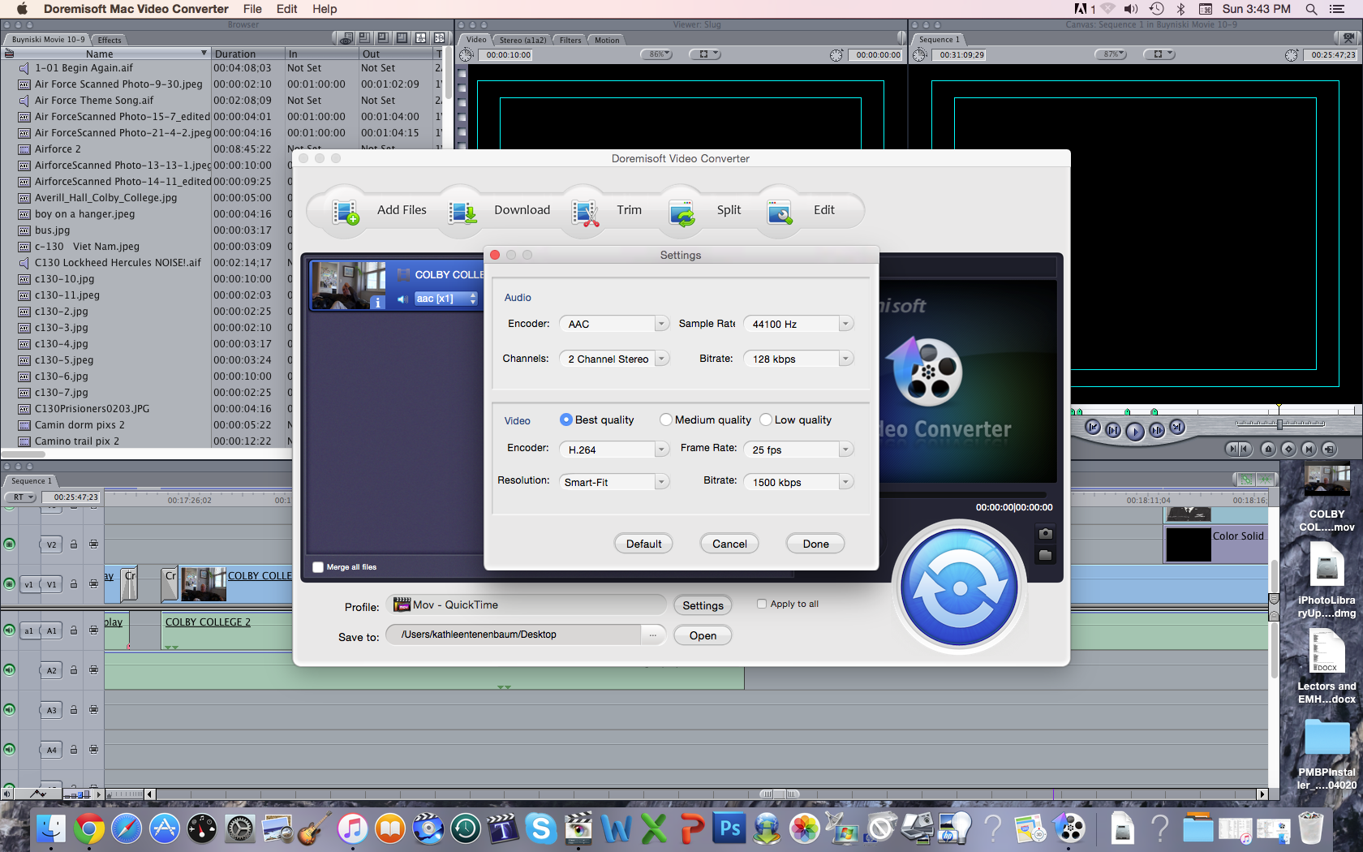The height and width of the screenshot is (852, 1363).
Task: Click the Match Frame button in the Canvas
Action: click(x=1328, y=449)
